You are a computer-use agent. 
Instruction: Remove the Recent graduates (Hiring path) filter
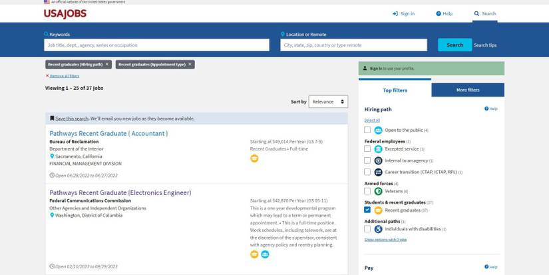point(106,65)
